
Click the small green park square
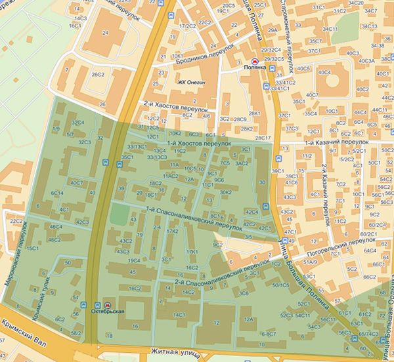coord(119,214)
